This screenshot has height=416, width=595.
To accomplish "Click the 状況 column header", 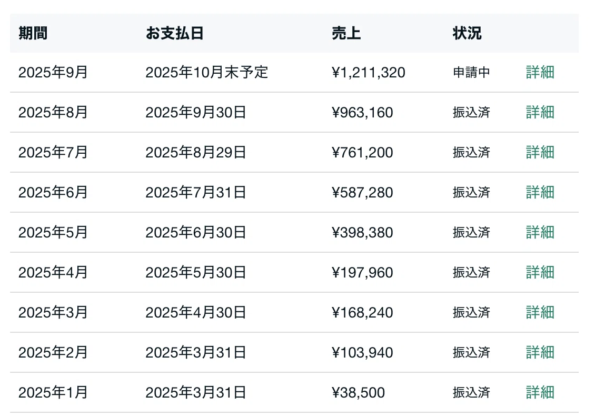I will coord(467,33).
